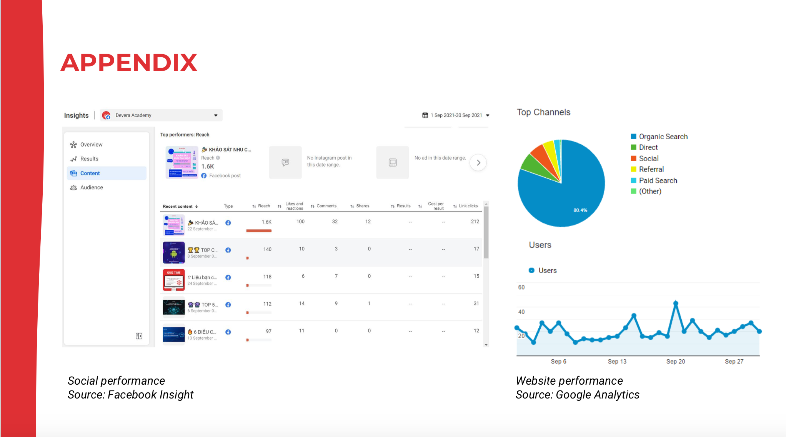Click the collapse sidebar panel icon

139,336
